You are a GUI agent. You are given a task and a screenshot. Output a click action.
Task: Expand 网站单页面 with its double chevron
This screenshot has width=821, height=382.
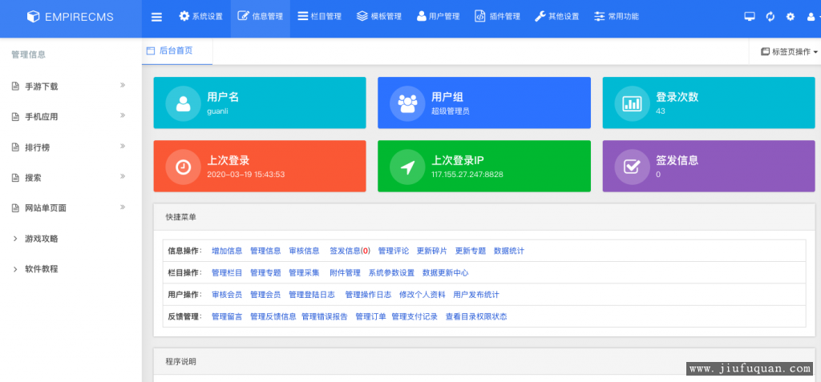click(123, 207)
